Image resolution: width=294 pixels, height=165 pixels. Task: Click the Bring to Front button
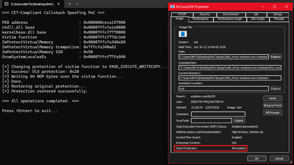(x=273, y=105)
